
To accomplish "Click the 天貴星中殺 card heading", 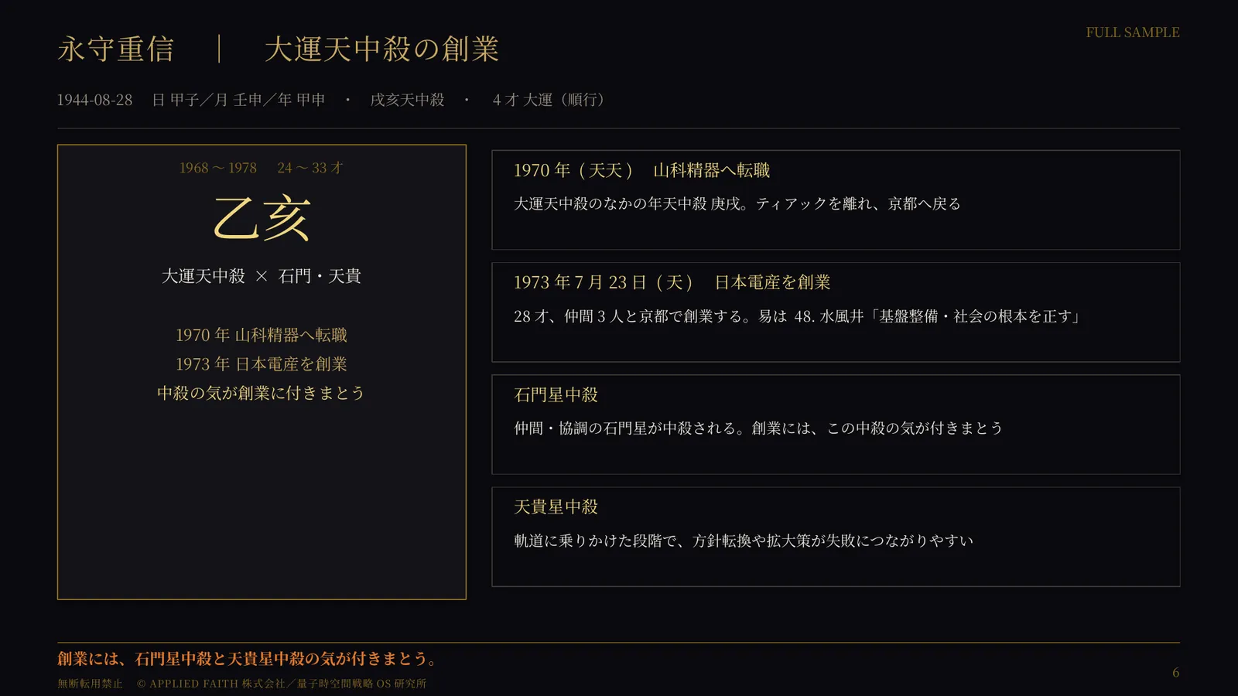I will [556, 507].
